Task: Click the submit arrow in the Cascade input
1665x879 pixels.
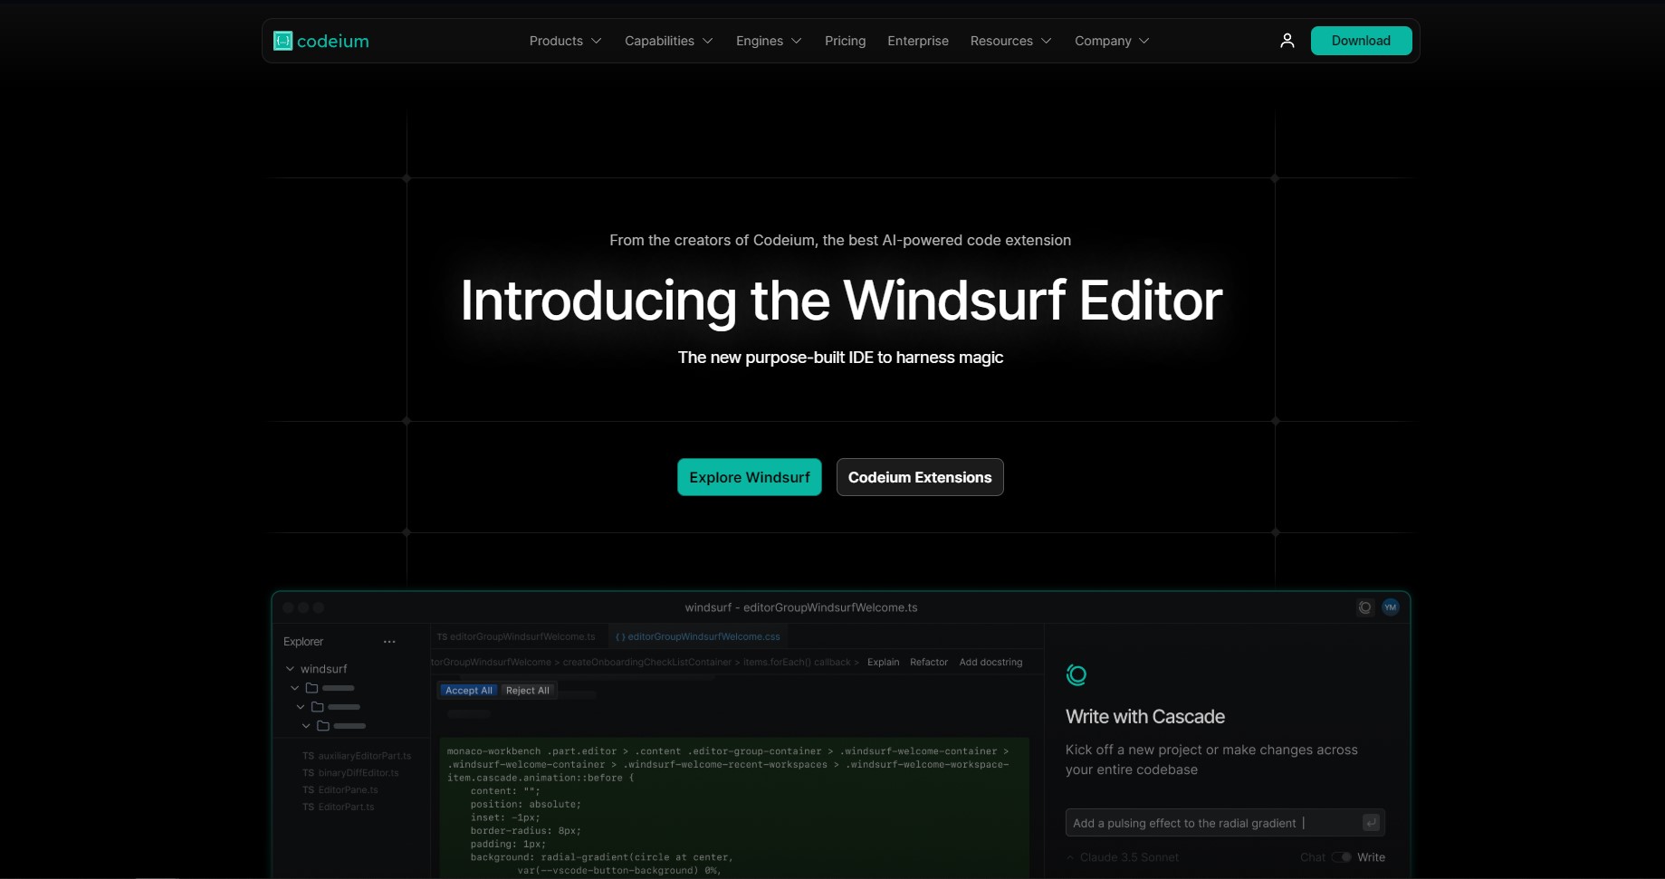Action: [1371, 822]
